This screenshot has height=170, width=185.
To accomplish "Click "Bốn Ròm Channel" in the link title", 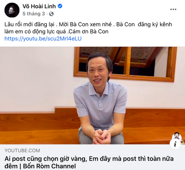I will pyautogui.click(x=49, y=166).
